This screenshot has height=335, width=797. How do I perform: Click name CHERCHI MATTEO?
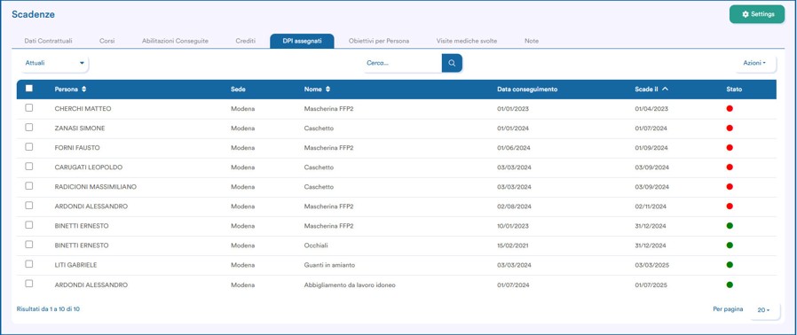[83, 109]
